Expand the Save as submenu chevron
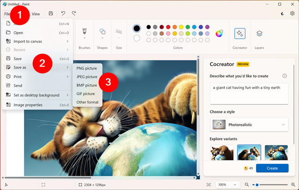This screenshot has height=190, width=299. (x=67, y=67)
